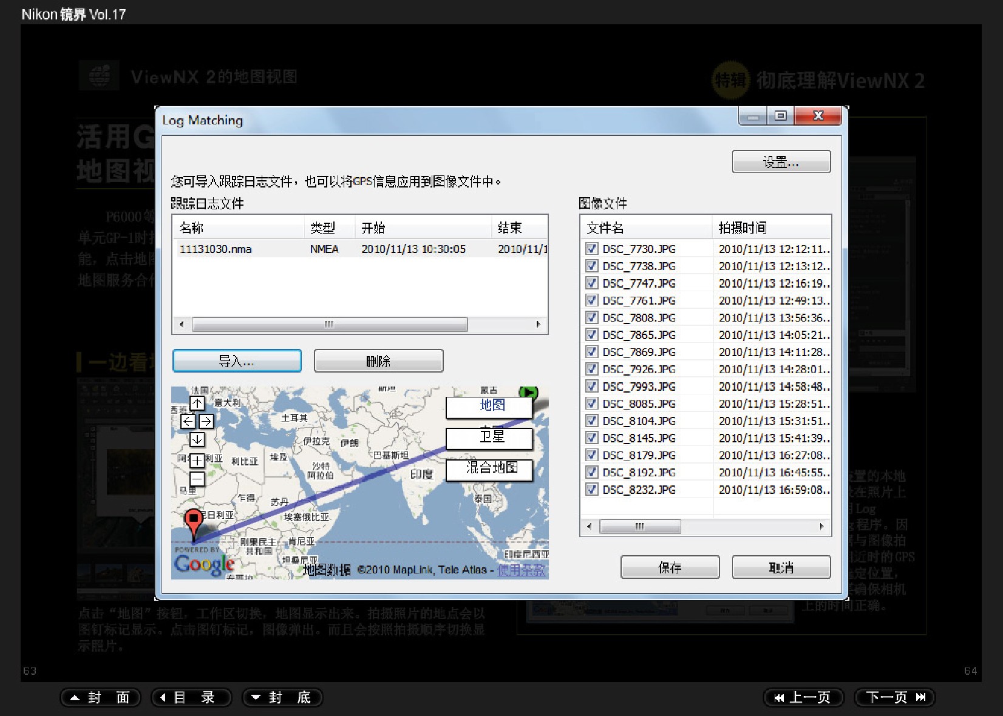Viewport: 1003px width, 716px height.
Task: Click image list scroll left arrow
Action: pos(589,526)
